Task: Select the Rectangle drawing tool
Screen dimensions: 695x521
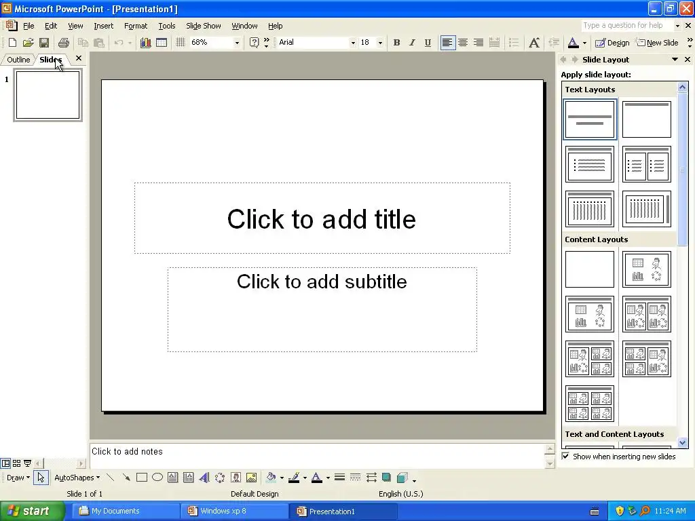Action: [x=142, y=478]
